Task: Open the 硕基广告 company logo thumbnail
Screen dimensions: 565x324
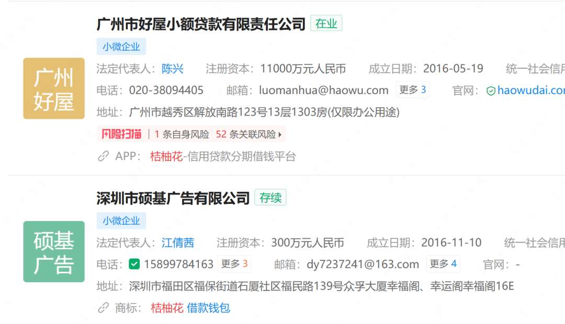Action: (54, 252)
